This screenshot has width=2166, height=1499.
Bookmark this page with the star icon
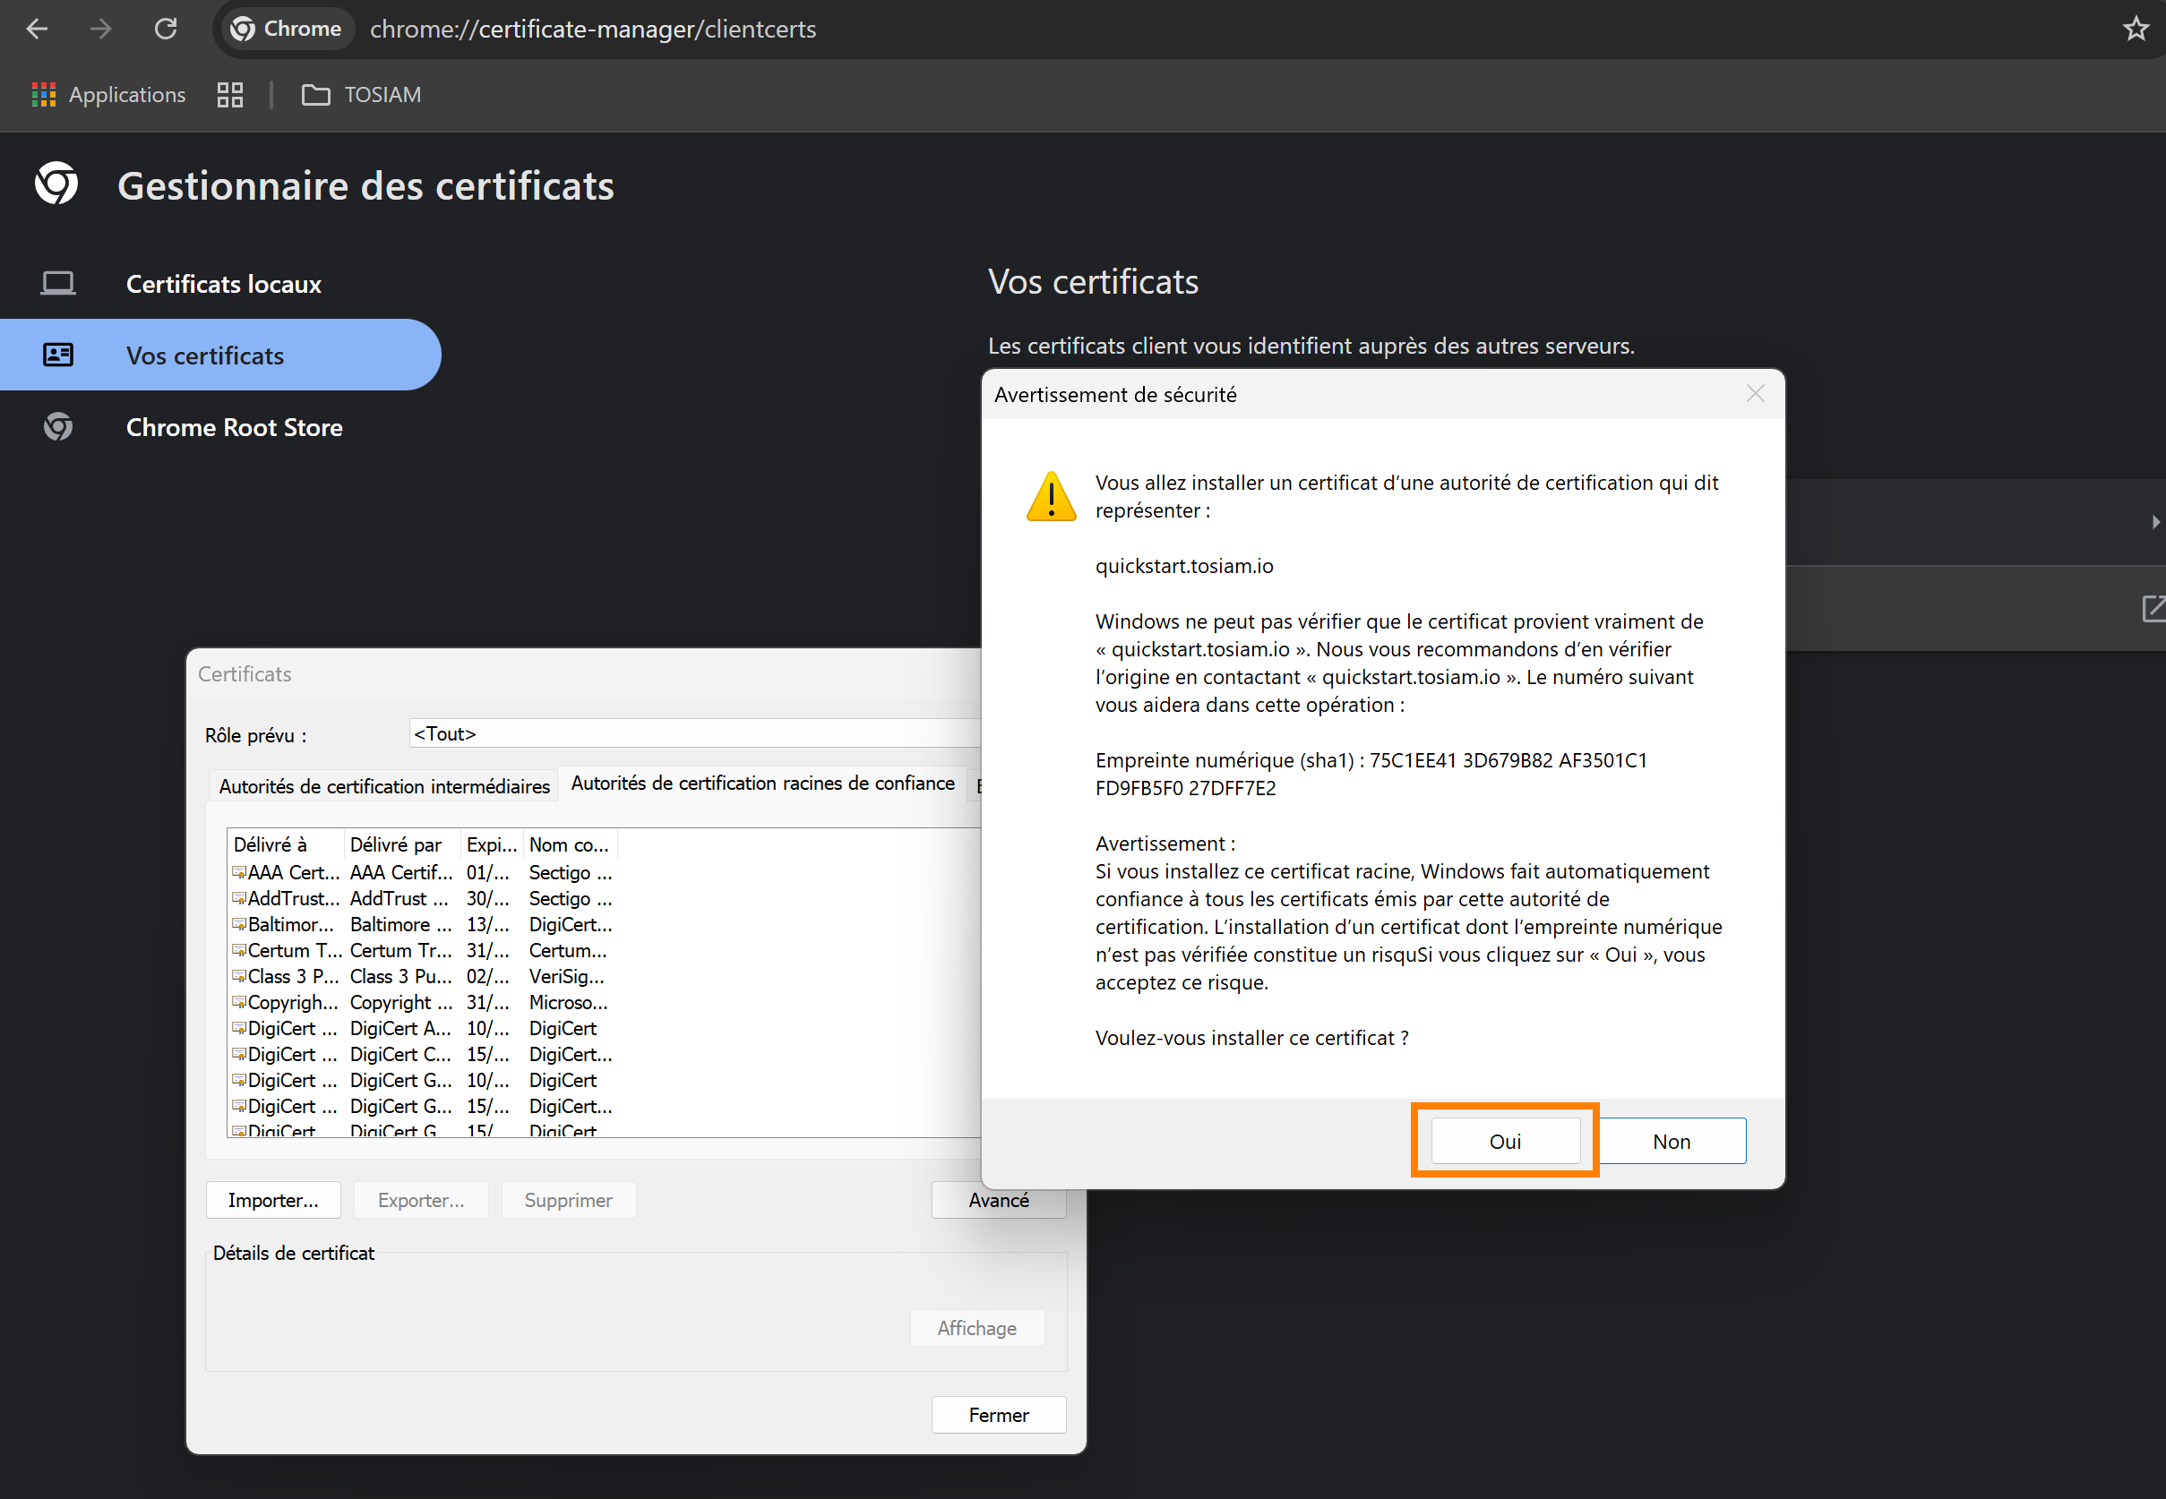[x=2135, y=30]
